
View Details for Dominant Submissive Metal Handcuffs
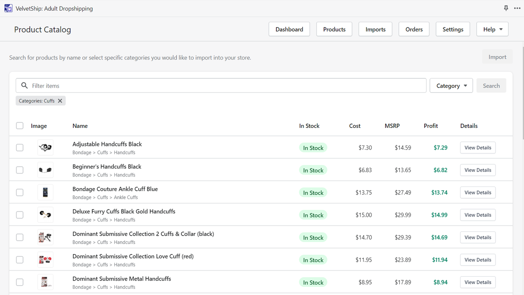(x=478, y=282)
